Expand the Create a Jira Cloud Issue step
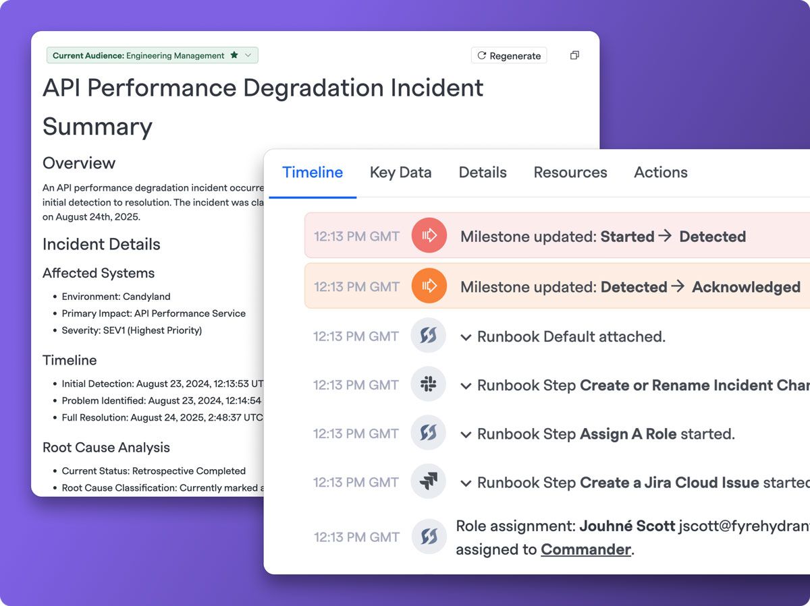The width and height of the screenshot is (810, 606). coord(466,483)
